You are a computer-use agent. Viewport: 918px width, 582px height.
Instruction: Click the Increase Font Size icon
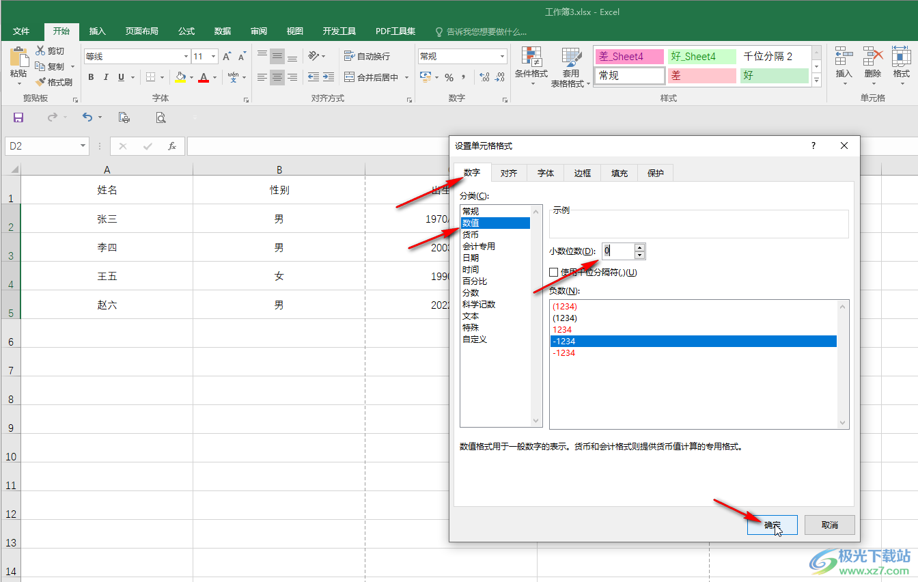click(227, 57)
